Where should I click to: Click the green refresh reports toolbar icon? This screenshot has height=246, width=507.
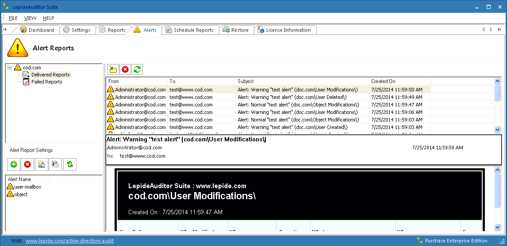[137, 69]
